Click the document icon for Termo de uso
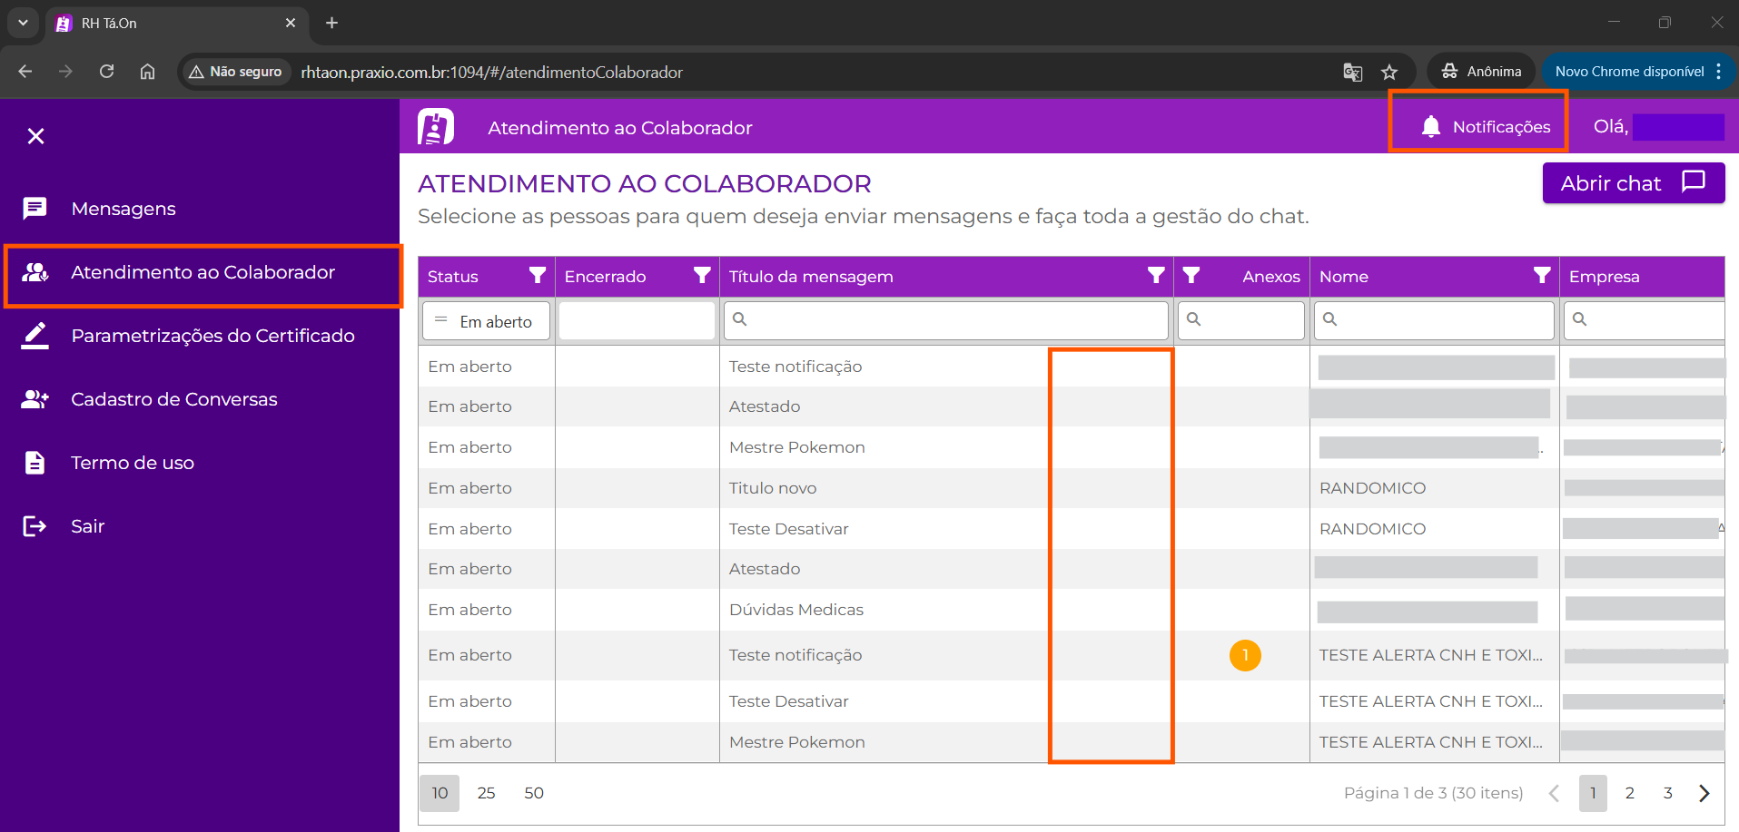This screenshot has height=832, width=1739. [x=35, y=463]
